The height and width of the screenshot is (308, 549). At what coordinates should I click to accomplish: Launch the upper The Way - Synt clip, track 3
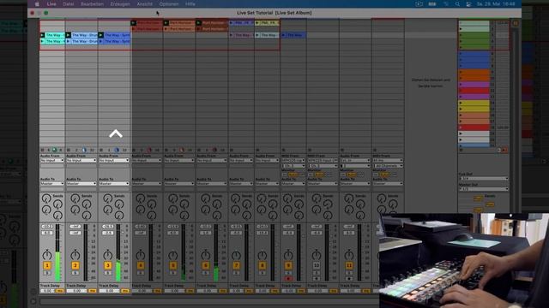(x=101, y=35)
